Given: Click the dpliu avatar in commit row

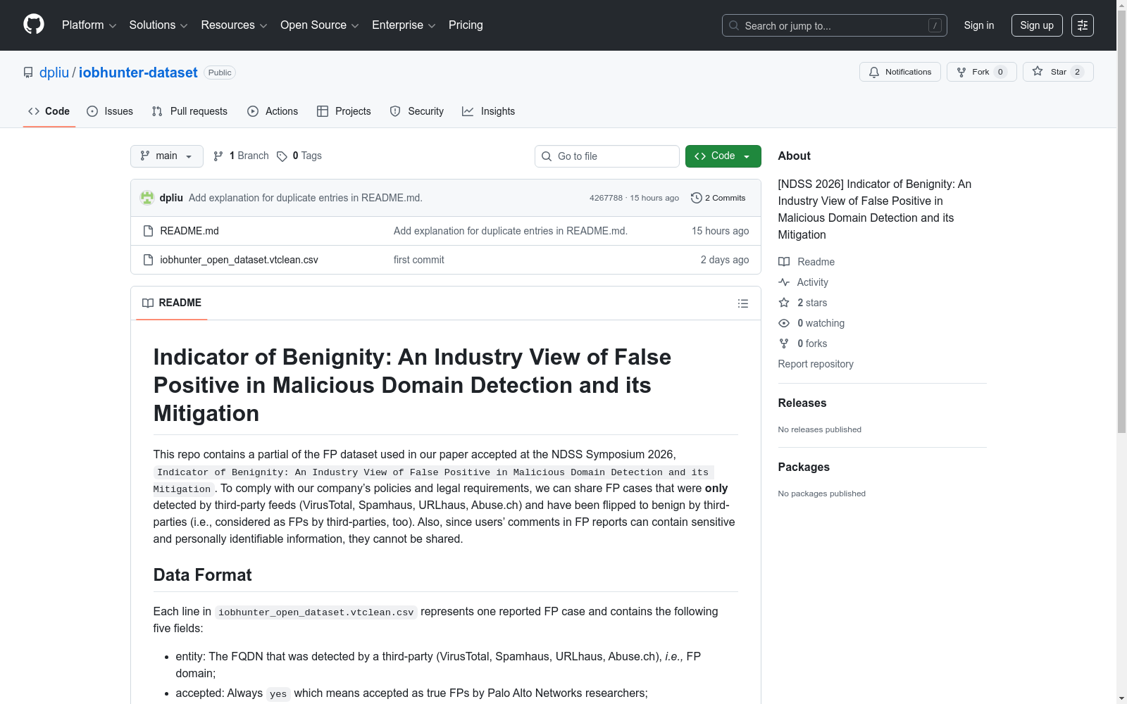Looking at the screenshot, I should coord(147,198).
